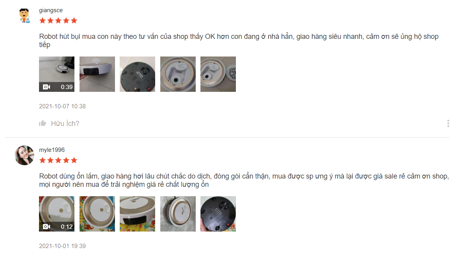Open myle1996's robot on colorful mat photo
This screenshot has width=456, height=259.
(97, 214)
